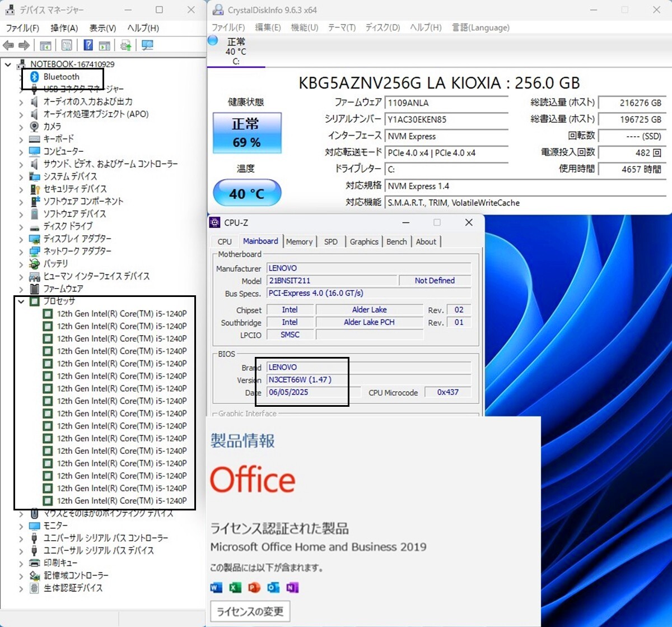Click the back arrow in Device Manager toolbar
This screenshot has width=672, height=627.
coord(8,46)
